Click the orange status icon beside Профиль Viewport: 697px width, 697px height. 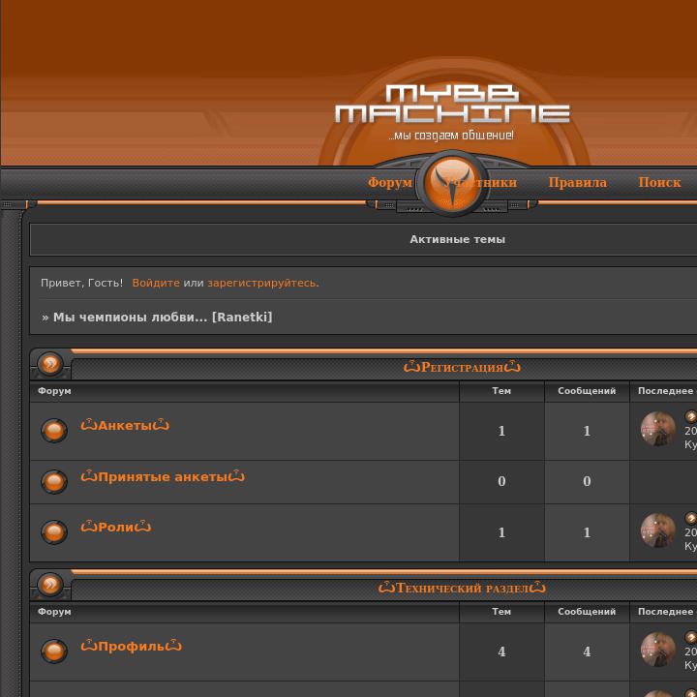(x=54, y=651)
